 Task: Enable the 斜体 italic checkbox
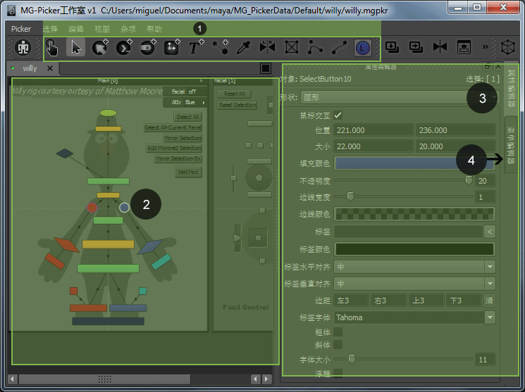tap(338, 345)
